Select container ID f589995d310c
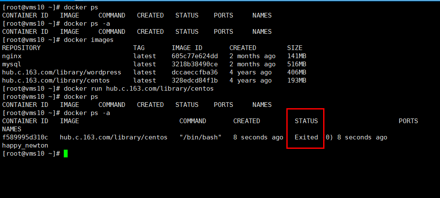 pyautogui.click(x=25, y=137)
